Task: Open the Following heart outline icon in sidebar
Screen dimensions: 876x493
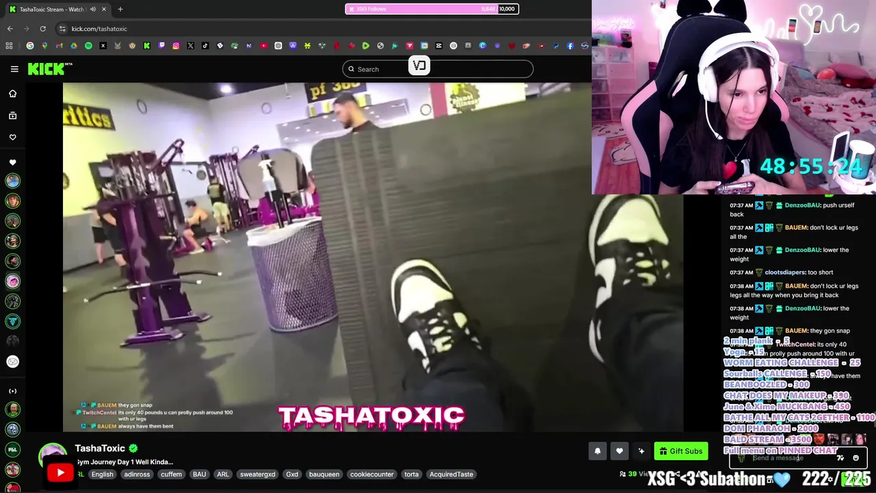Action: pos(12,137)
